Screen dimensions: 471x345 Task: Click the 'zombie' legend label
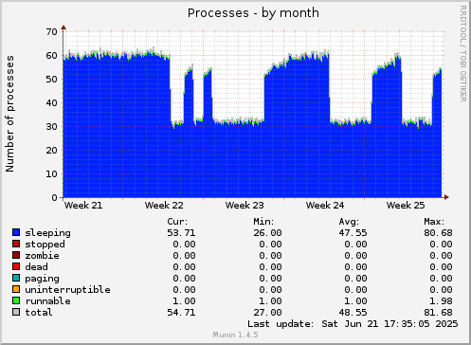click(43, 256)
